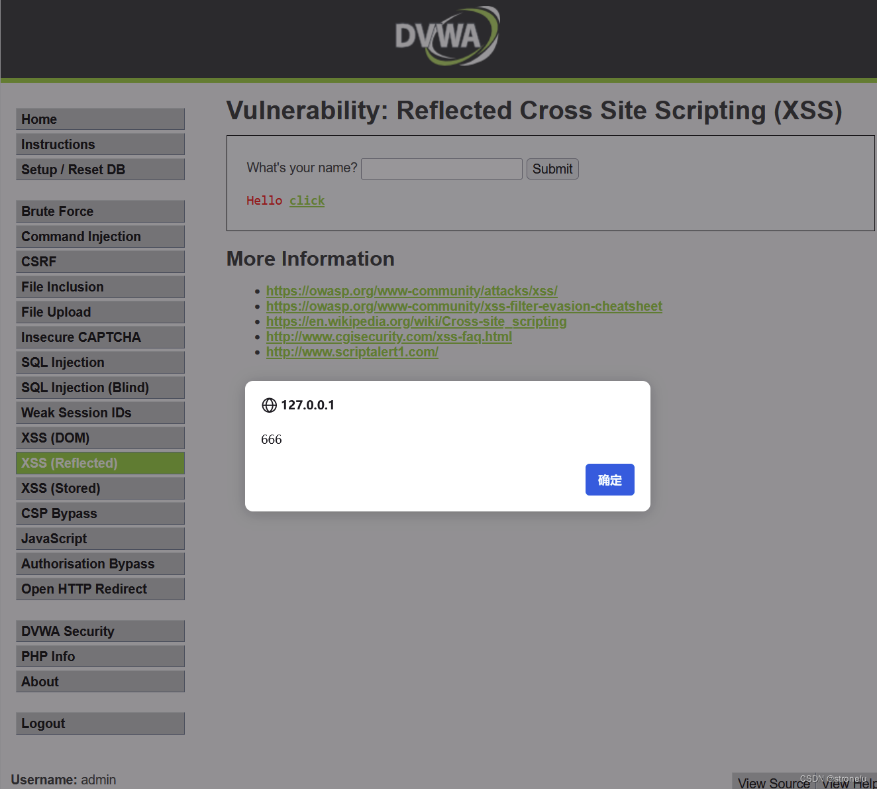Open CSP Bypass page
This screenshot has width=877, height=789.
[100, 513]
